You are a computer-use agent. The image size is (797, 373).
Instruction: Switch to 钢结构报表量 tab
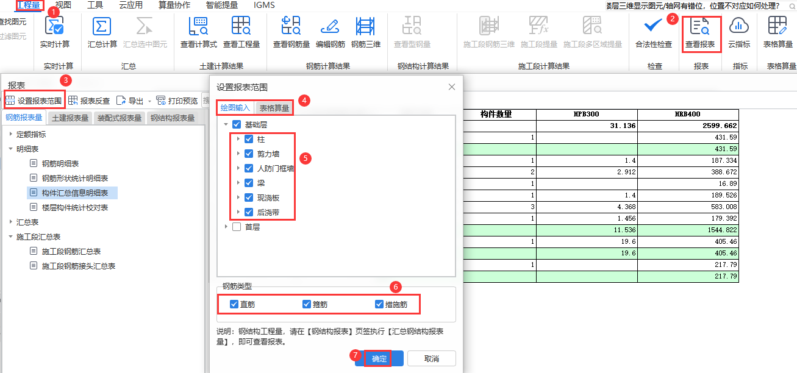click(x=173, y=118)
